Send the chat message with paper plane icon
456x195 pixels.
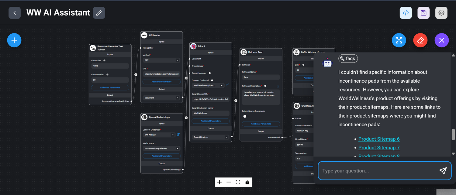[x=443, y=171]
